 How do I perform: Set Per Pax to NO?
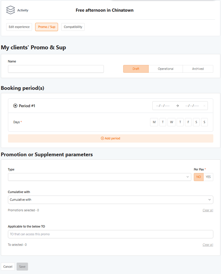[x=199, y=177]
